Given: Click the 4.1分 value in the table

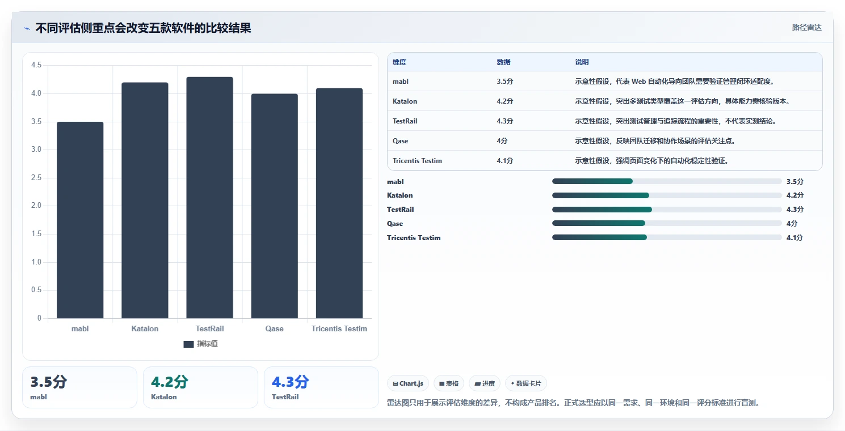Looking at the screenshot, I should pos(505,161).
